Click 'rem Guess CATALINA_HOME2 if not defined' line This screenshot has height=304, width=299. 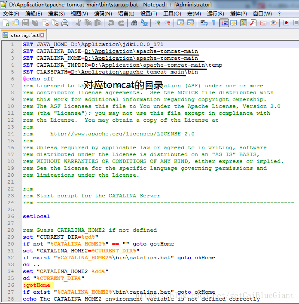90,230
